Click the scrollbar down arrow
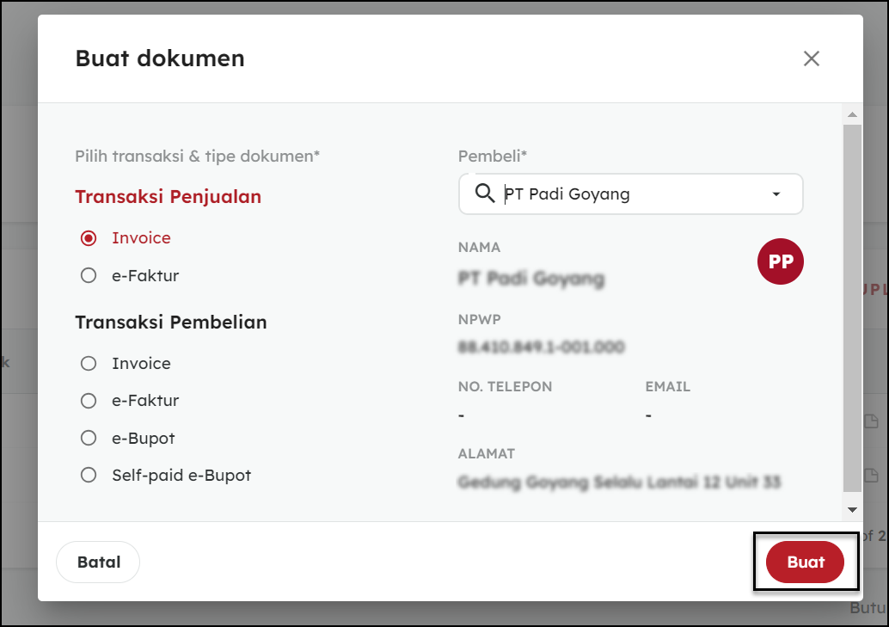This screenshot has height=627, width=889. click(x=852, y=509)
